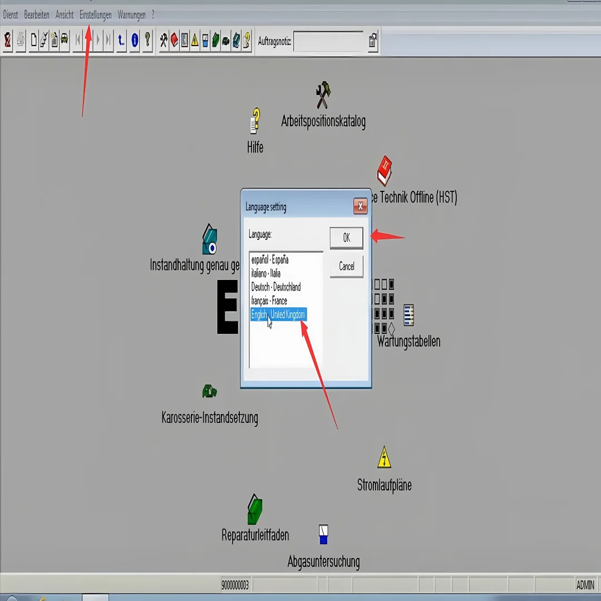The height and width of the screenshot is (601, 601).
Task: Open the Warnungen menu
Action: click(131, 15)
